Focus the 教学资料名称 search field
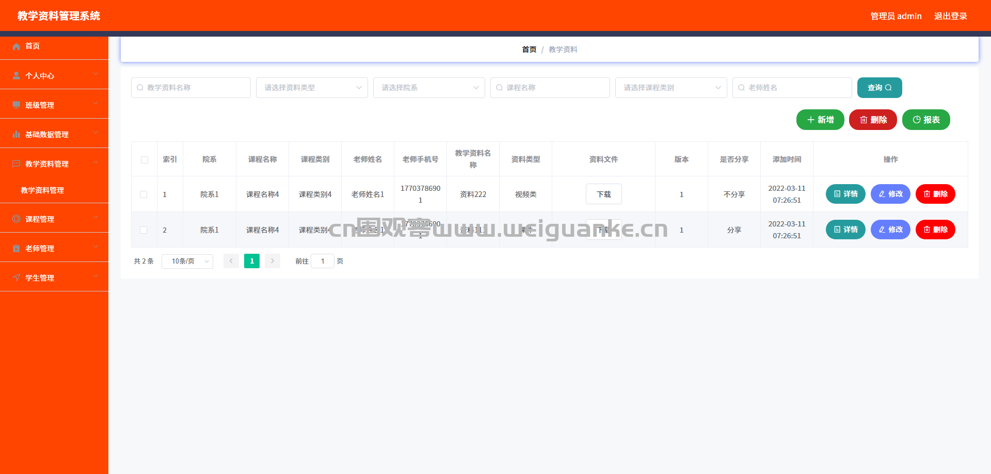Screen dimensions: 991x474 pyautogui.click(x=191, y=88)
